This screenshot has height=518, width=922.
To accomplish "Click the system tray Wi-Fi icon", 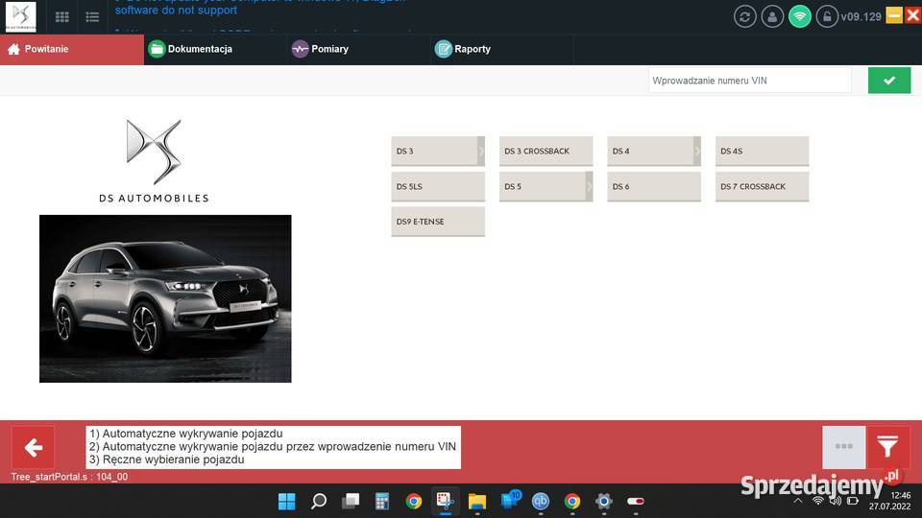I will point(818,501).
